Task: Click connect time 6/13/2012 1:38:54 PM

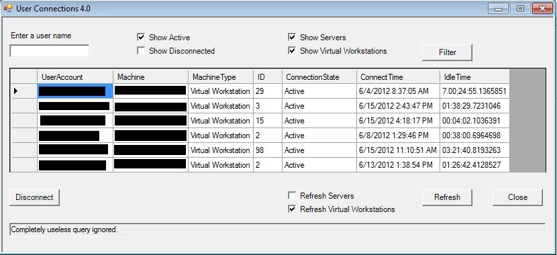Action: (398, 165)
